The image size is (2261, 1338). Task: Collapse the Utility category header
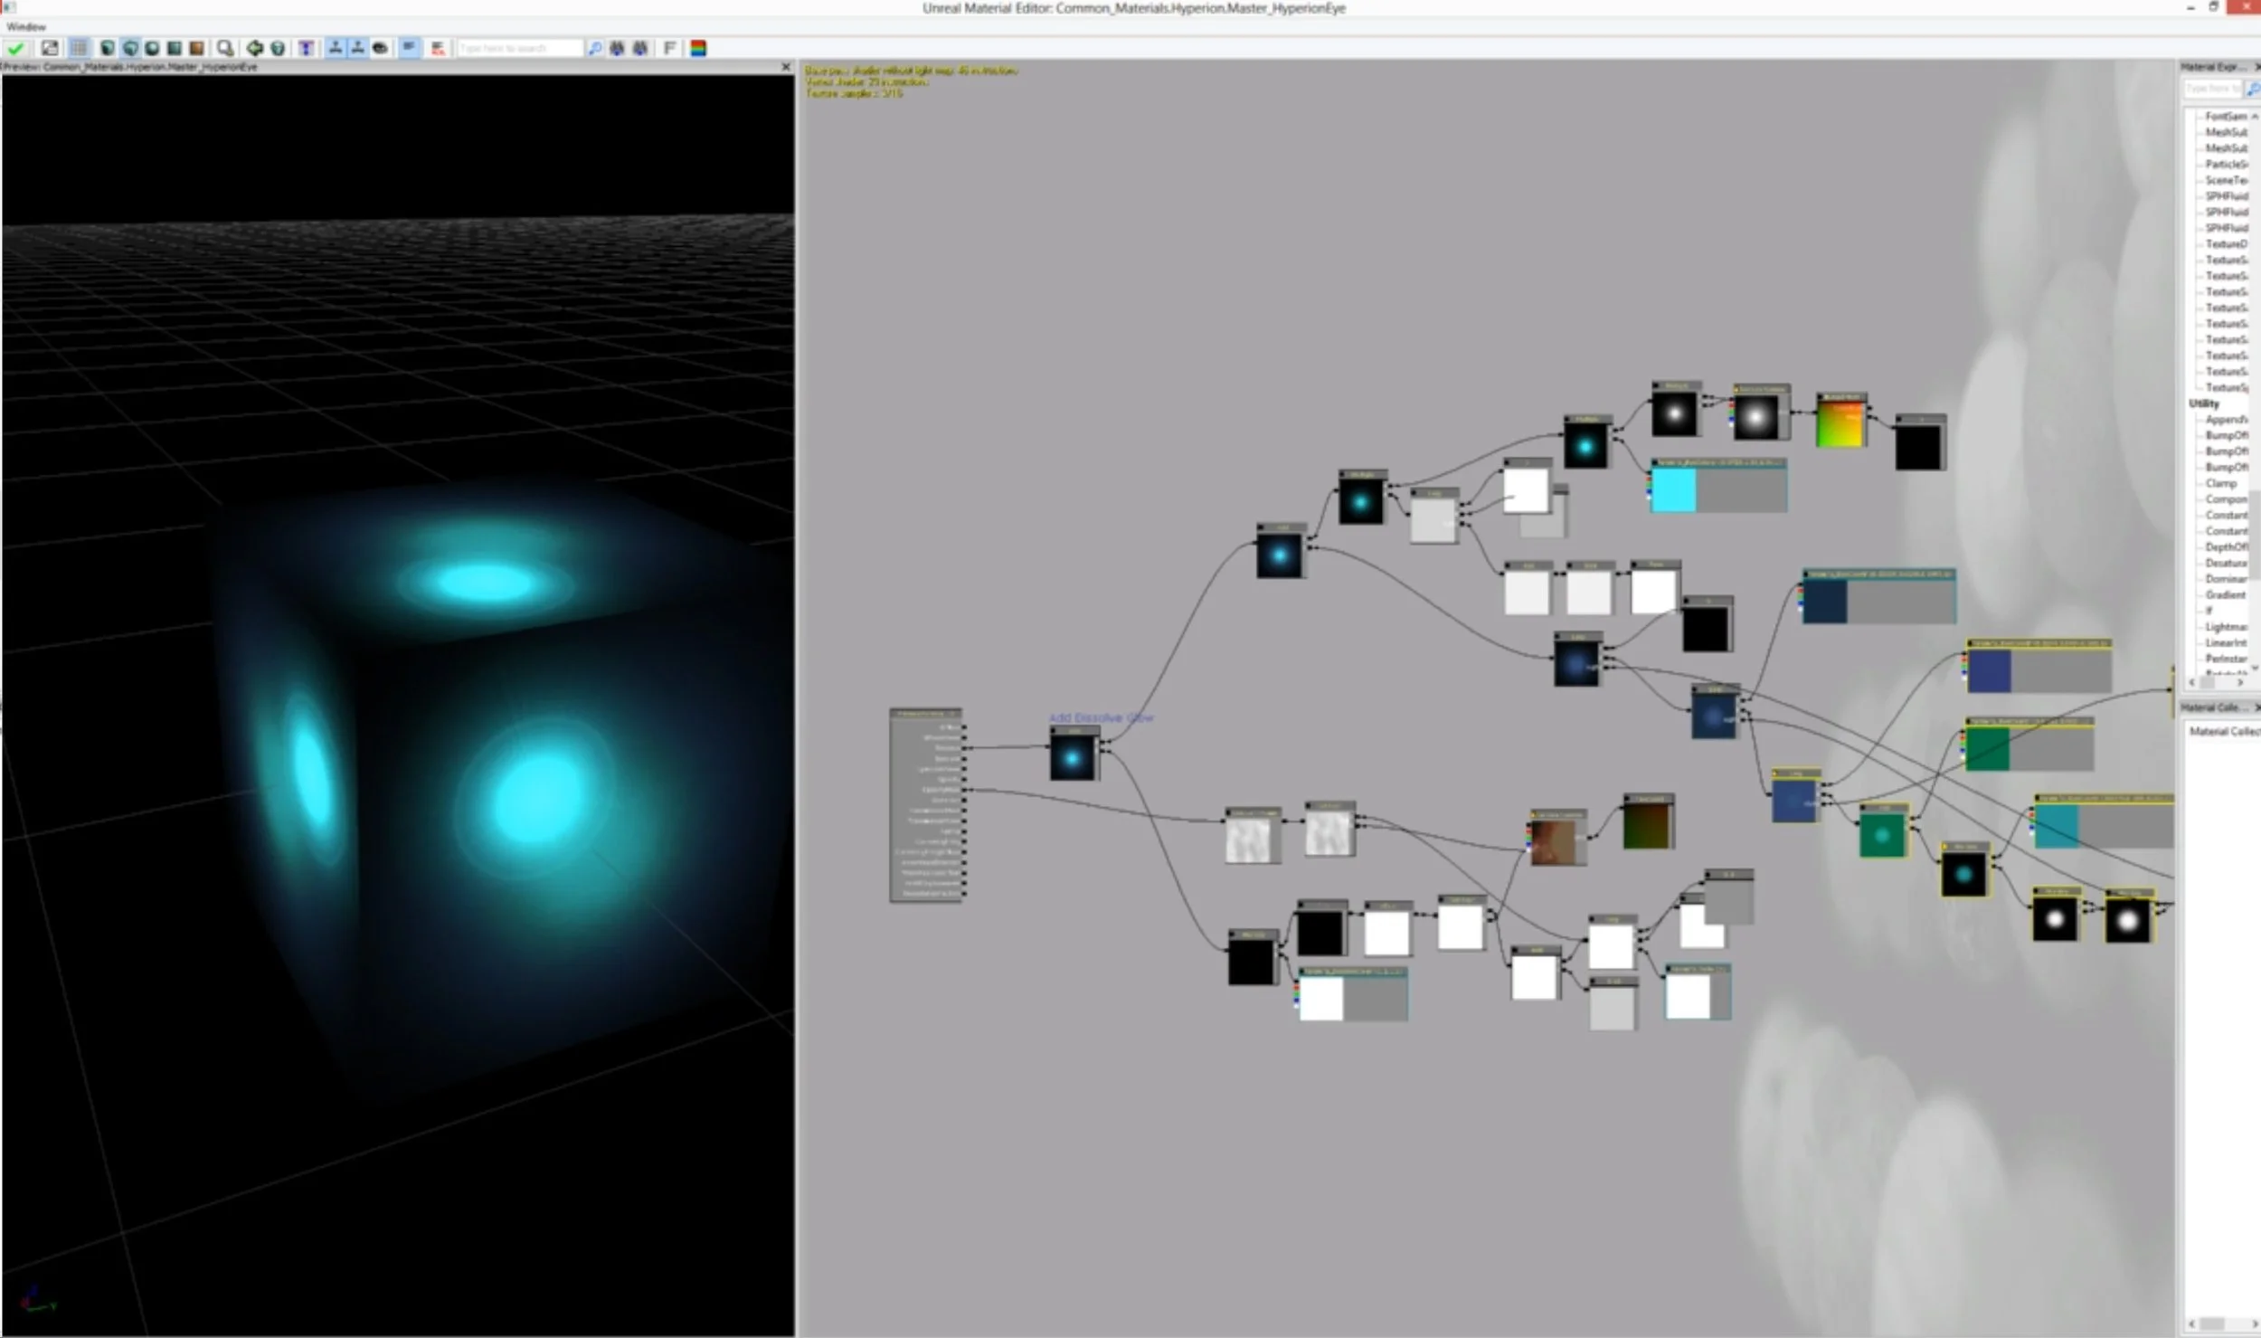click(2204, 403)
